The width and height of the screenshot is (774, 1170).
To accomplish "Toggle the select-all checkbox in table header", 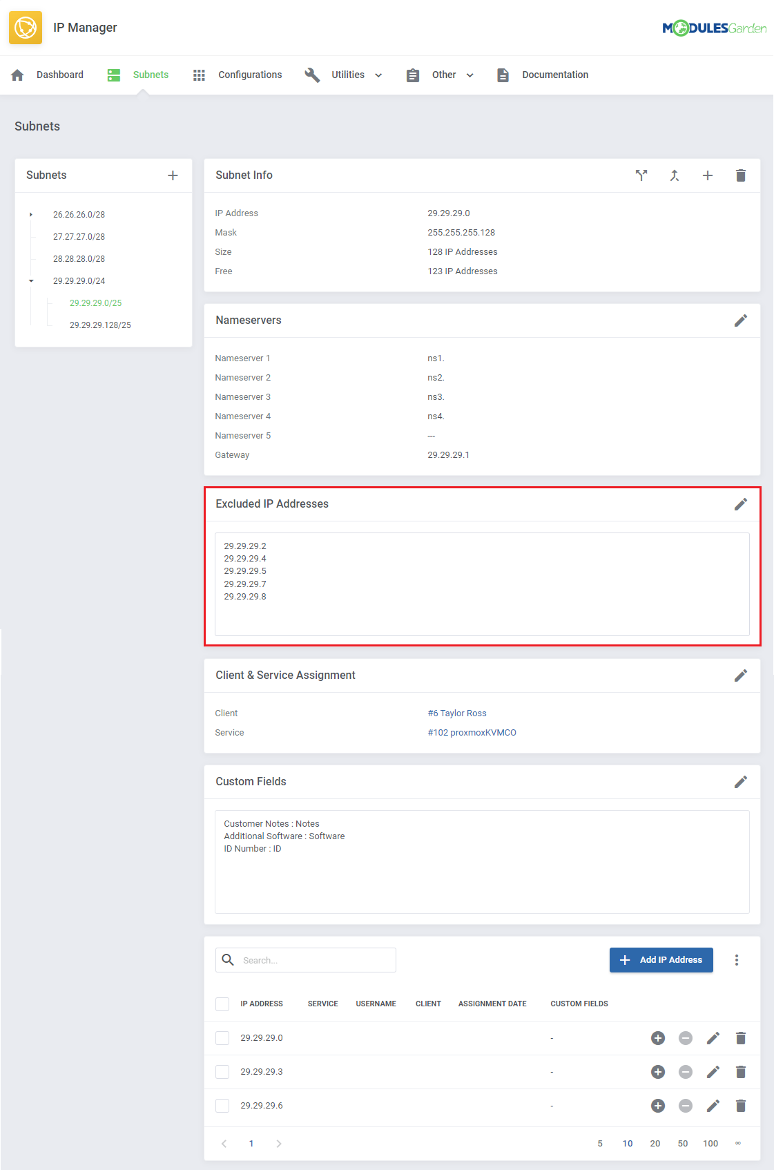I will (222, 1004).
